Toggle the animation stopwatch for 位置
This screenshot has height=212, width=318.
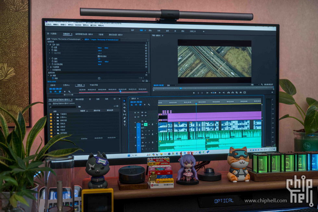[52, 47]
